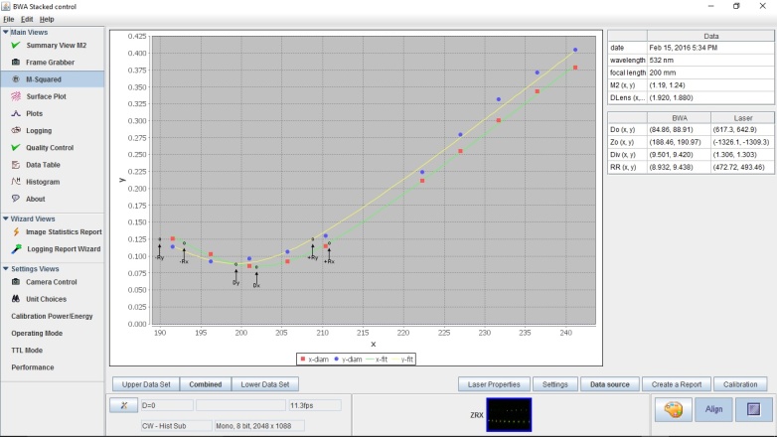Viewport: 777px width, 437px height.
Task: Toggle the Upper Data Set view
Action: (146, 384)
